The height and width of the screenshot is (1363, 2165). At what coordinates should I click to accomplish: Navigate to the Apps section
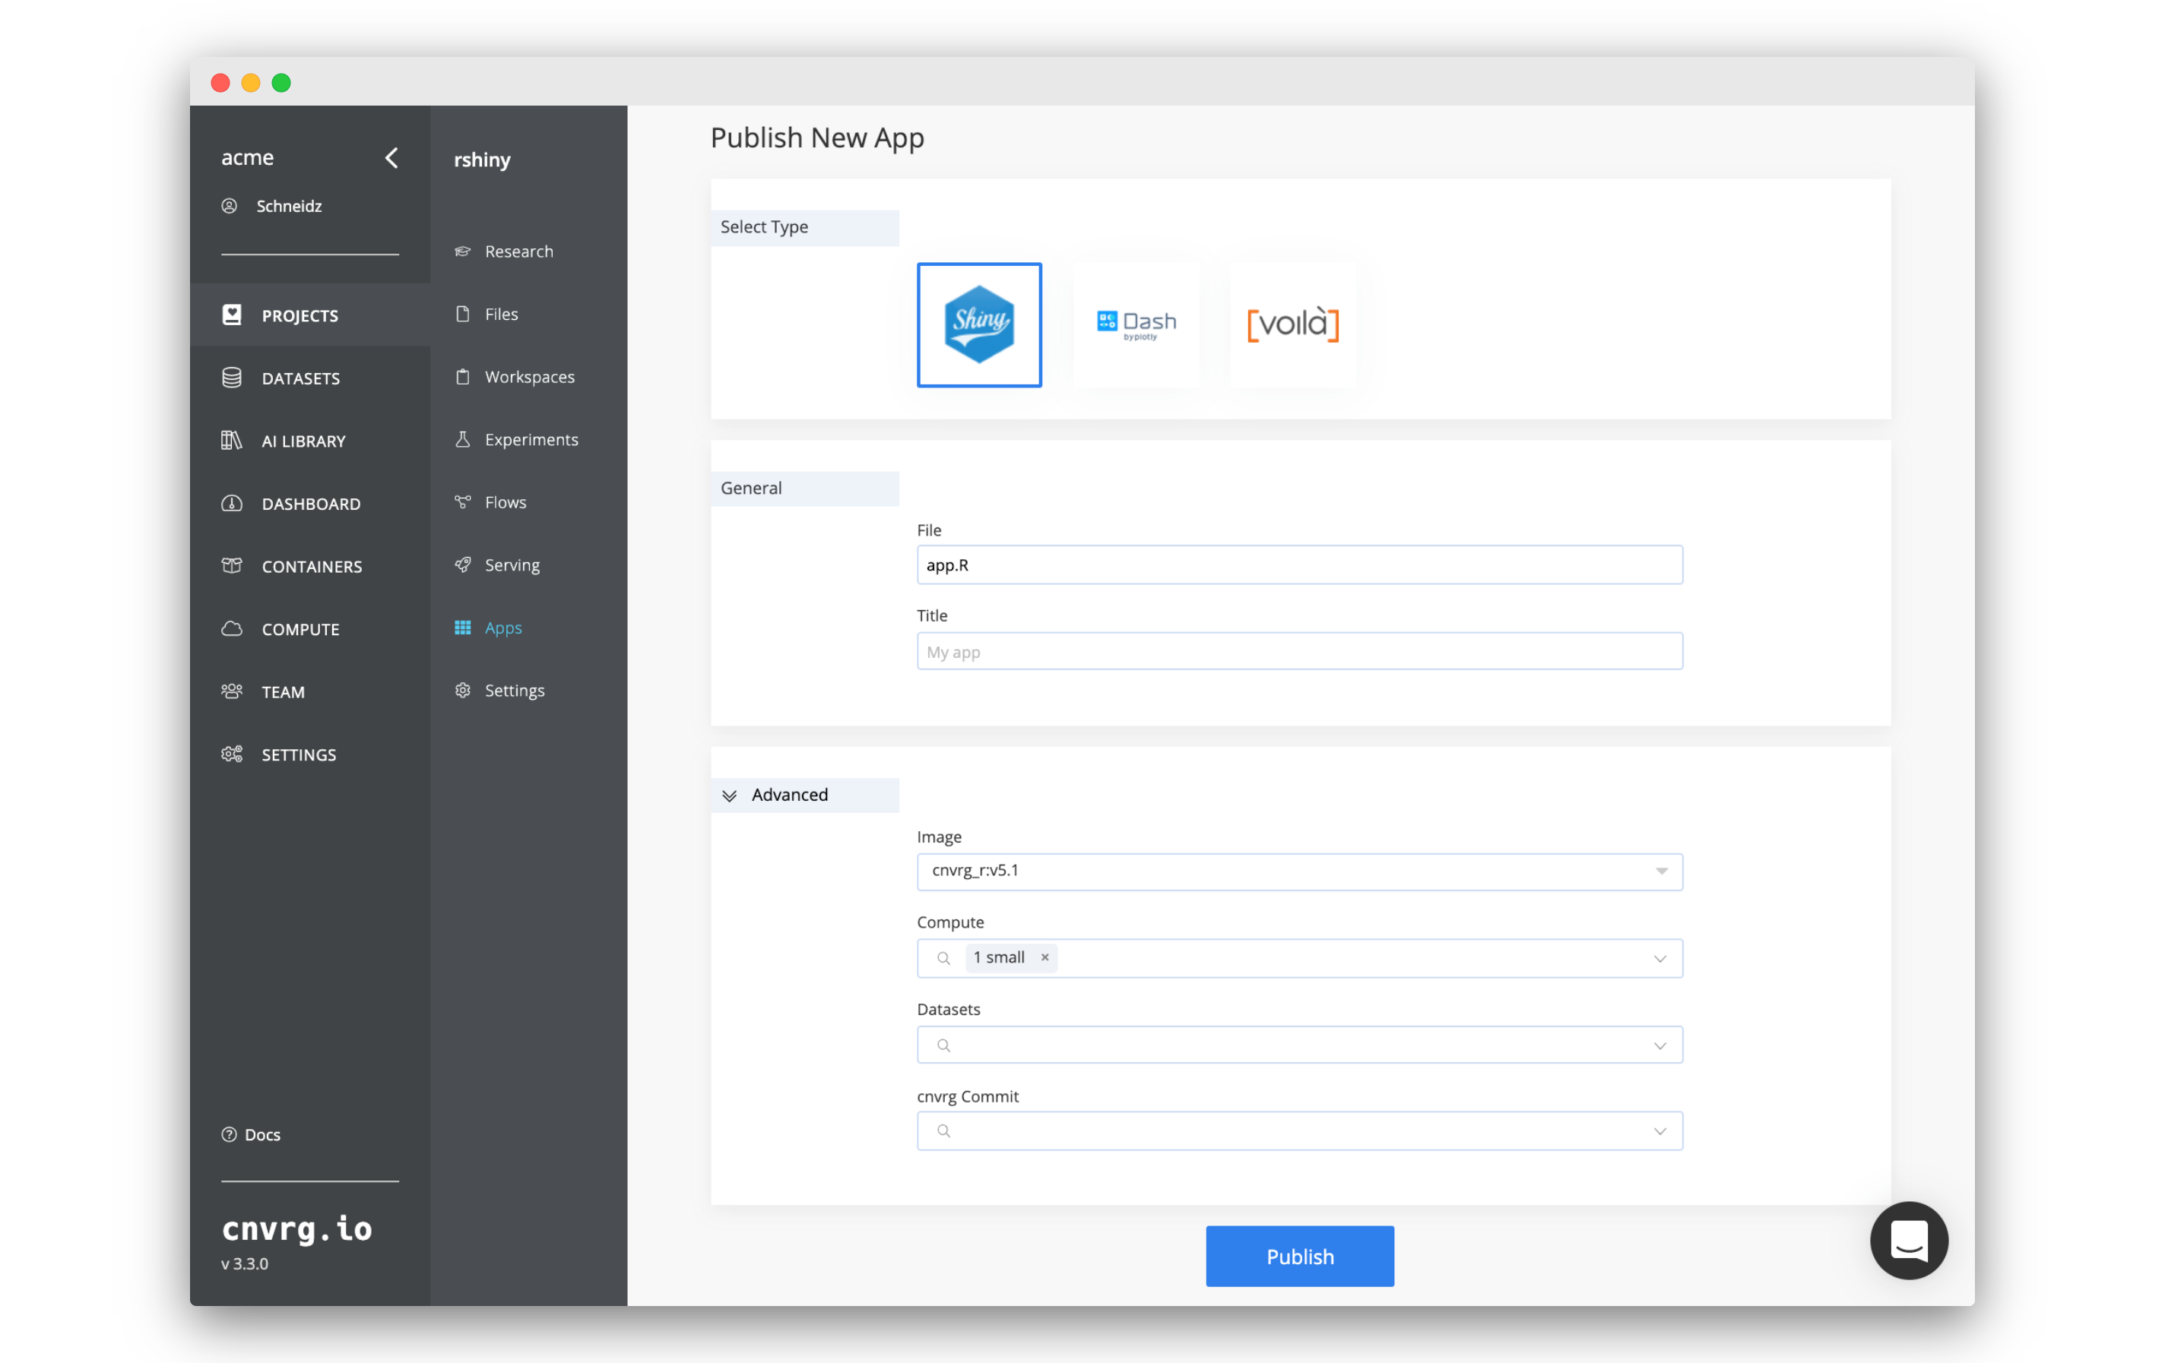tap(504, 627)
